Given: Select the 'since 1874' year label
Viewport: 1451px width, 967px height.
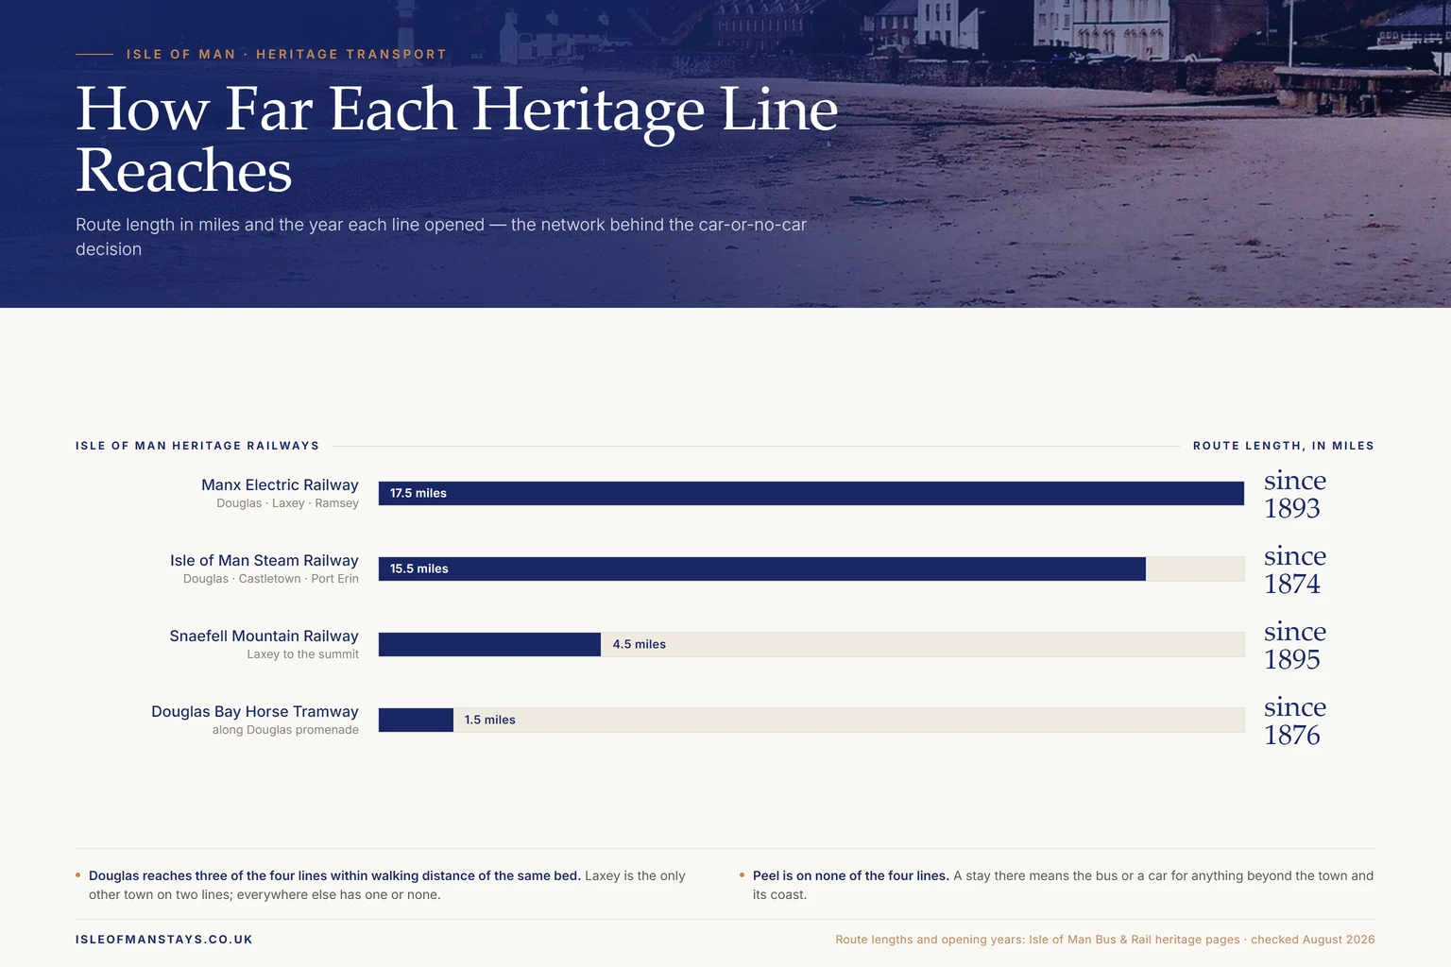Looking at the screenshot, I should point(1295,569).
